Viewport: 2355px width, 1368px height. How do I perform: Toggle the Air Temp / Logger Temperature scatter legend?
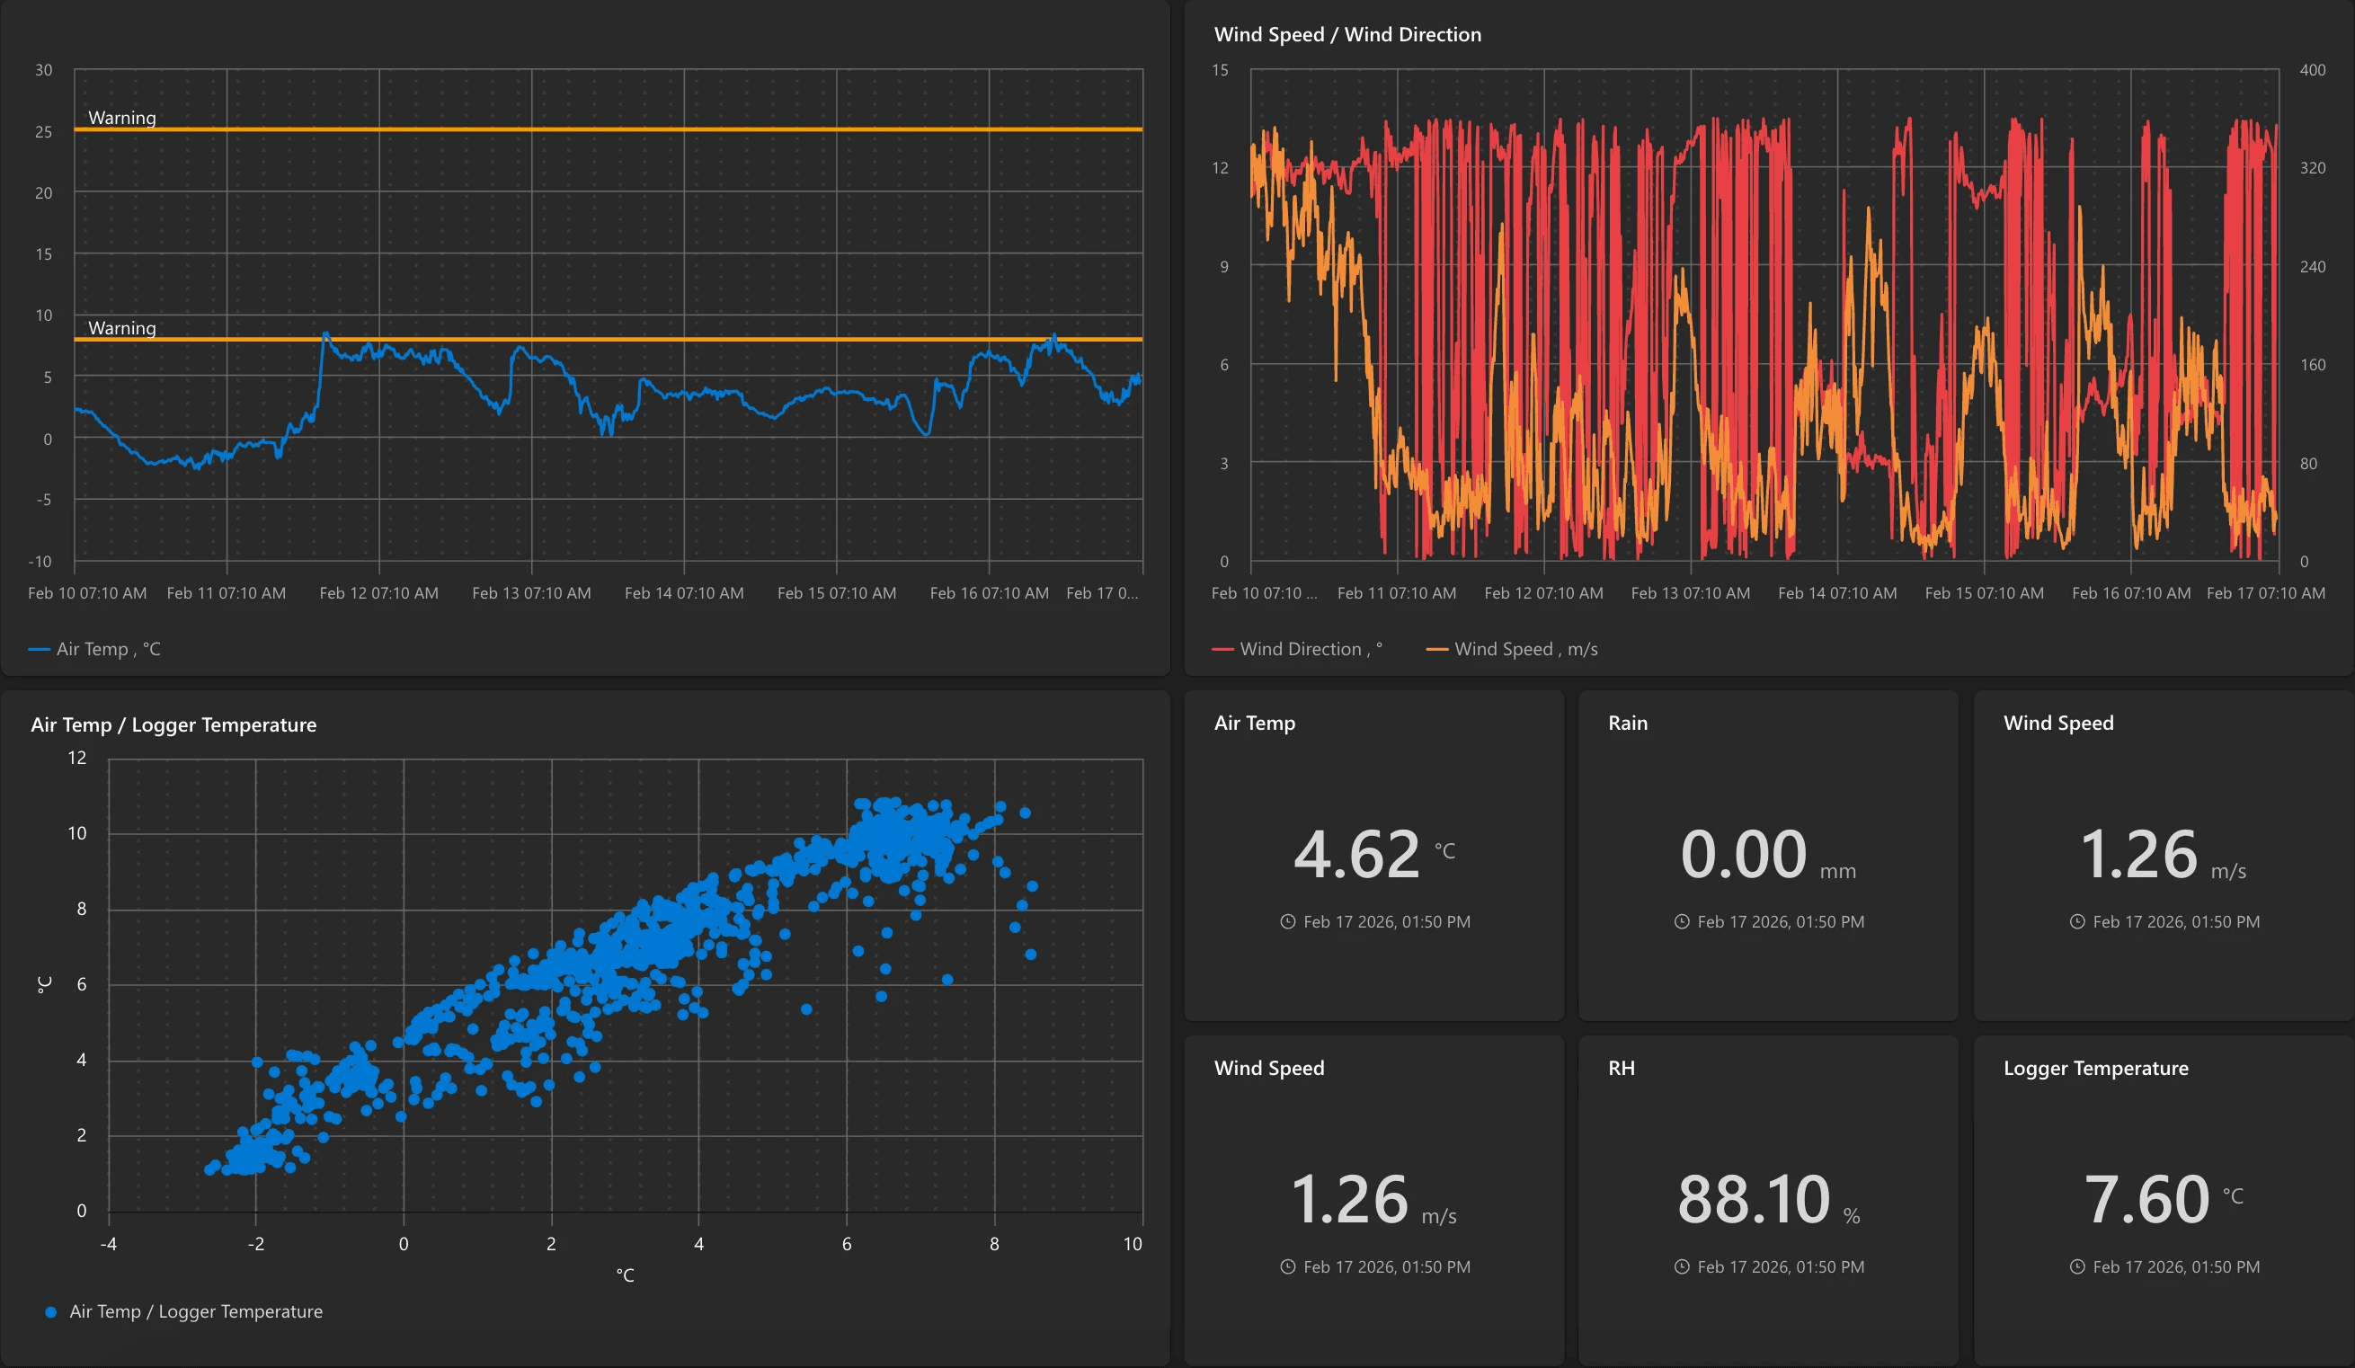(x=195, y=1311)
